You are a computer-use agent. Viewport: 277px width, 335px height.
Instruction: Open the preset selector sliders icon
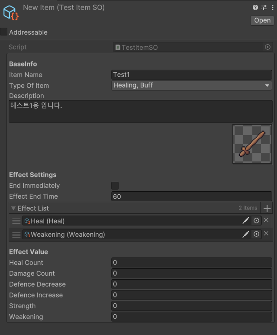pyautogui.click(x=264, y=7)
